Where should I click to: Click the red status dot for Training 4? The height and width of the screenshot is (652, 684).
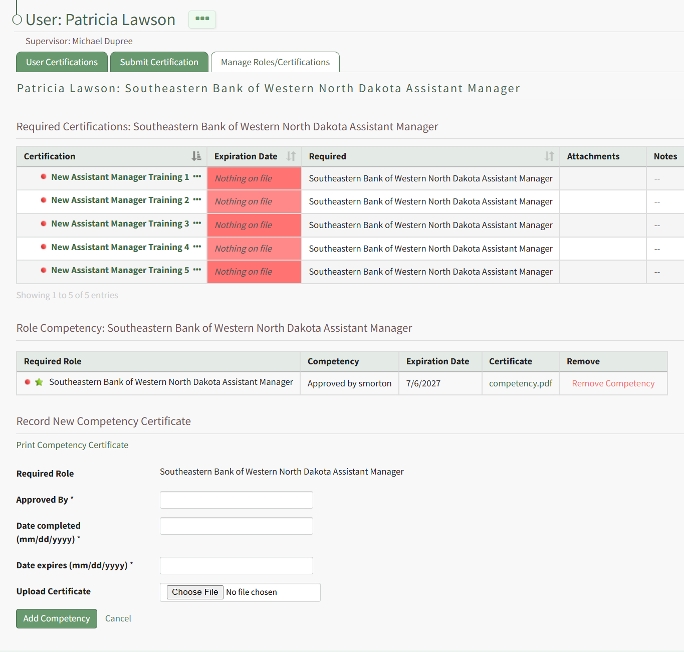click(x=44, y=247)
